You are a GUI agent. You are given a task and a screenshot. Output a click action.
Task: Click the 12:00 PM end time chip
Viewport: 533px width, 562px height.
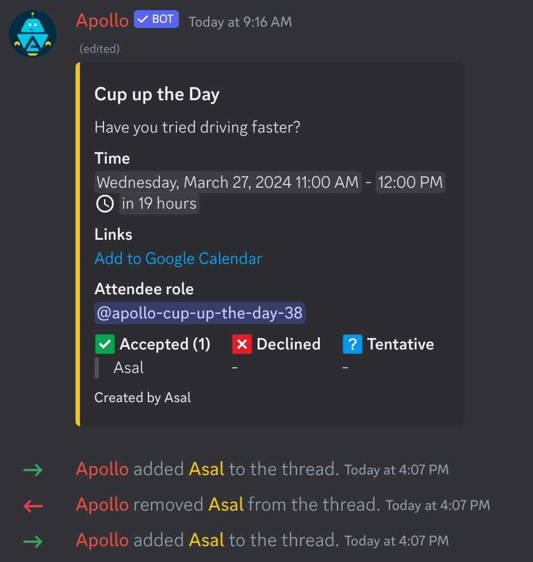(x=411, y=183)
